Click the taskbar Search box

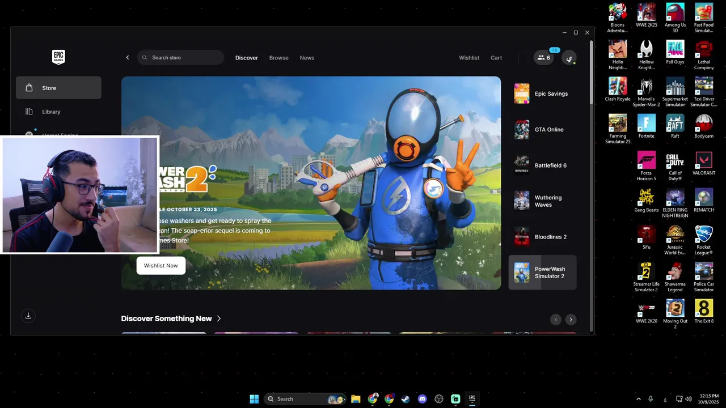tap(305, 399)
